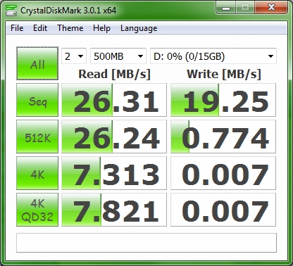293x266 pixels.
Task: Click the Seq write value 19.25
Action: pos(223,100)
